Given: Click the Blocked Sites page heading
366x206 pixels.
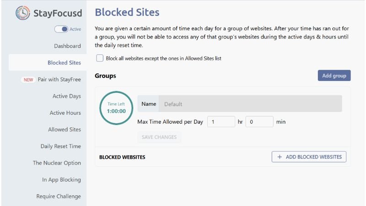Looking at the screenshot, I should pos(127,12).
